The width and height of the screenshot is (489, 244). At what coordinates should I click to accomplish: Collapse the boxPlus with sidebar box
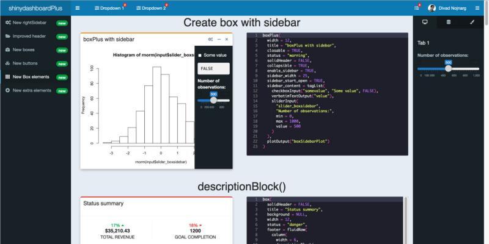[219, 39]
